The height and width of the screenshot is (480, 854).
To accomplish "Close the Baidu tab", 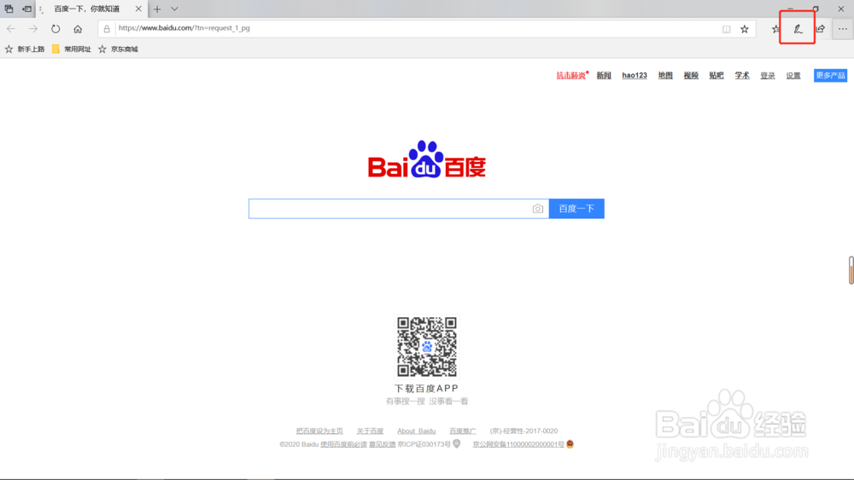I will pyautogui.click(x=138, y=9).
